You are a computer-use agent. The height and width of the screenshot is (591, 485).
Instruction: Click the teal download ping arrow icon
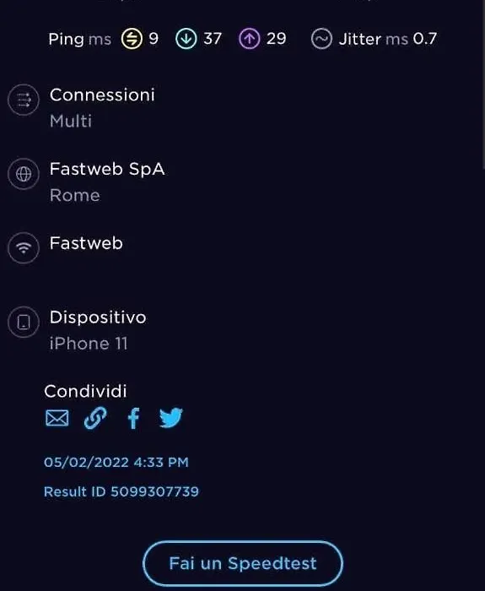186,39
